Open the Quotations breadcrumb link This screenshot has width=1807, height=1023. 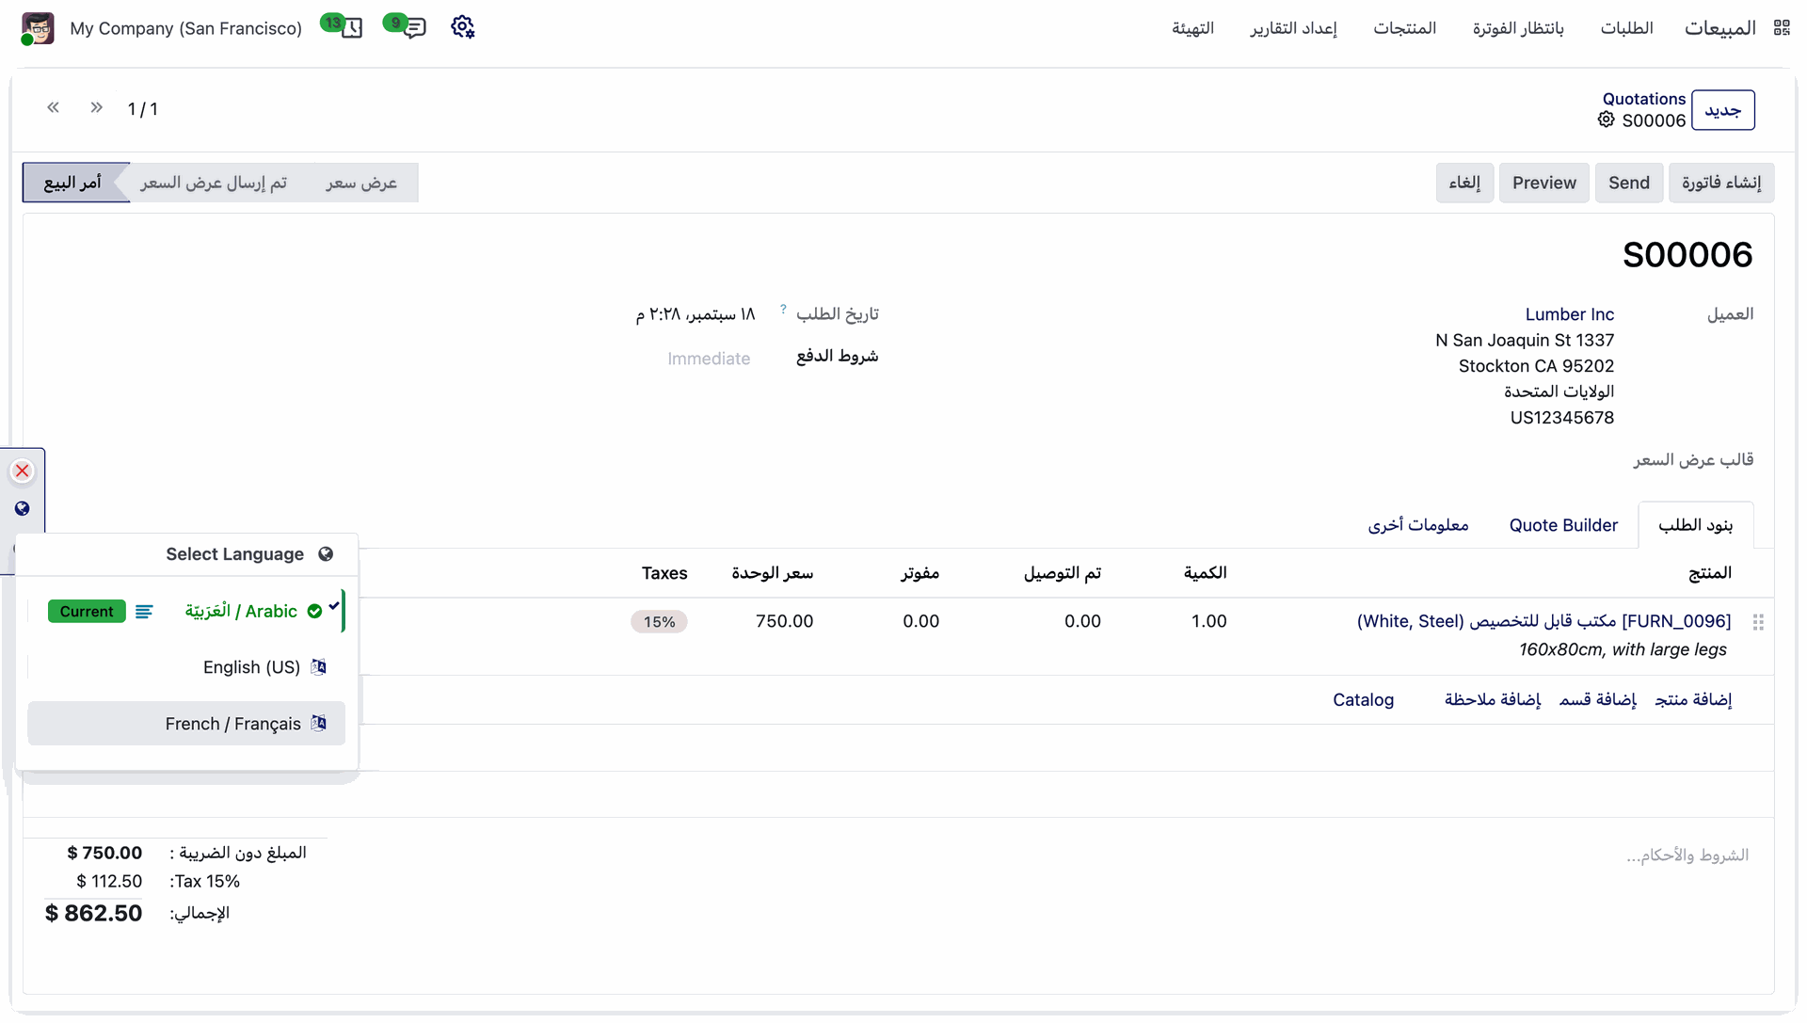pos(1643,99)
